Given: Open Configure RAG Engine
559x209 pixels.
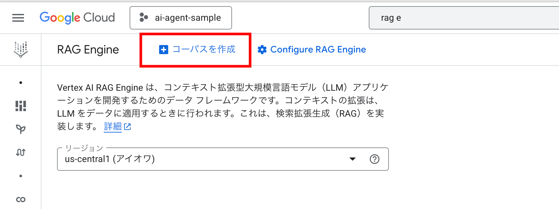Looking at the screenshot, I should (x=312, y=50).
